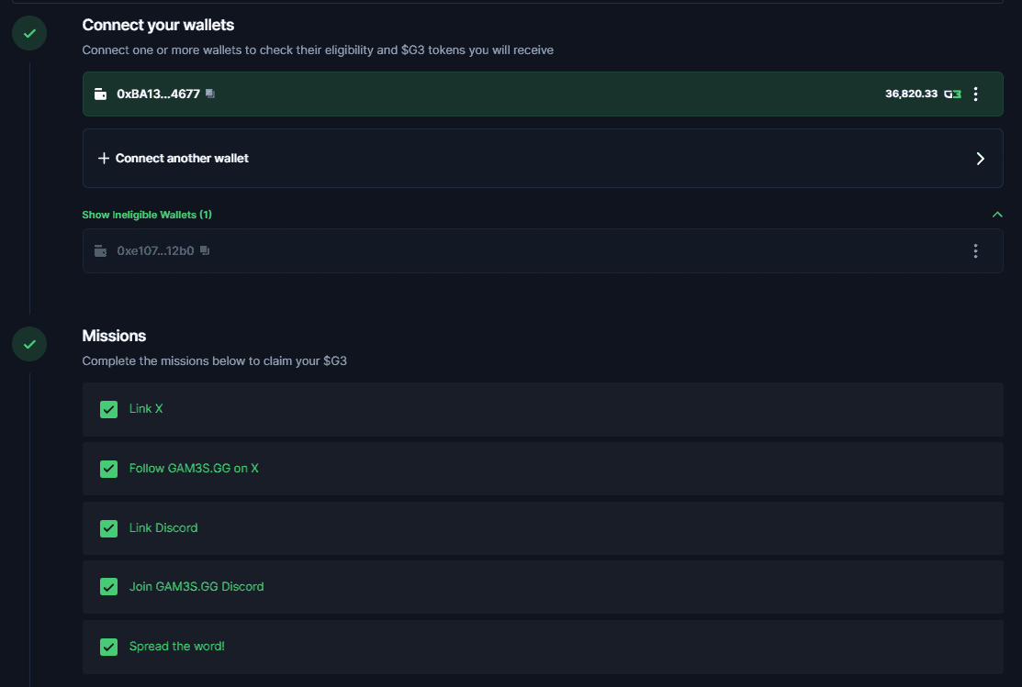Click Show Ineligible Wallets (1)
Screen dimensions: 1022x687
point(147,214)
